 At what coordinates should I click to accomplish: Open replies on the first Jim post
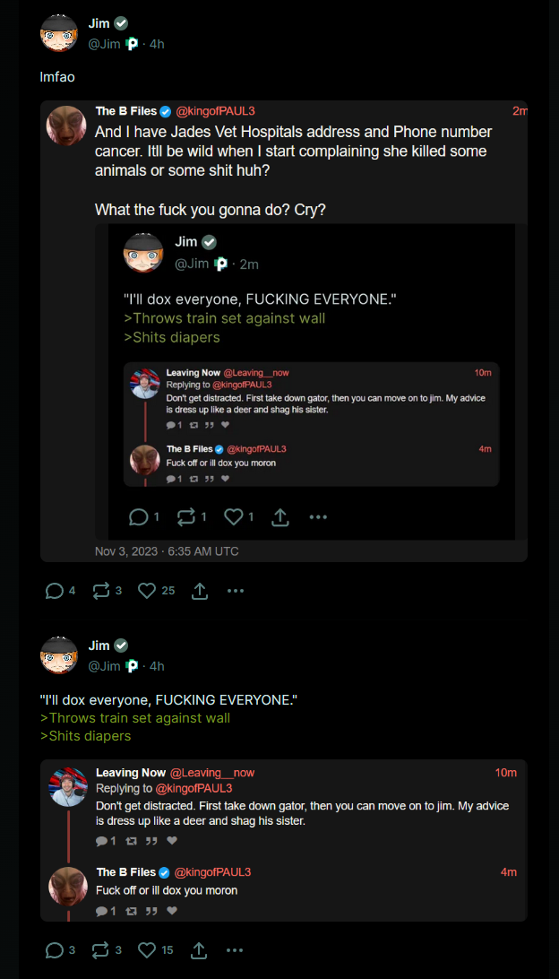tap(61, 591)
